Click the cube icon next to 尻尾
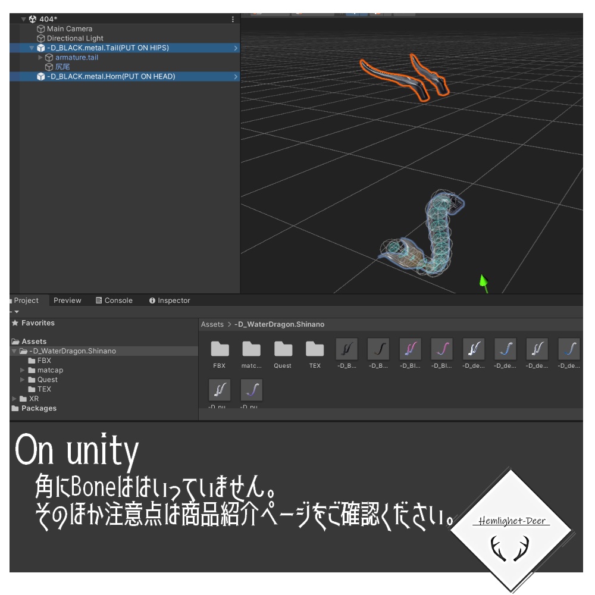The width and height of the screenshot is (595, 595). click(x=49, y=67)
